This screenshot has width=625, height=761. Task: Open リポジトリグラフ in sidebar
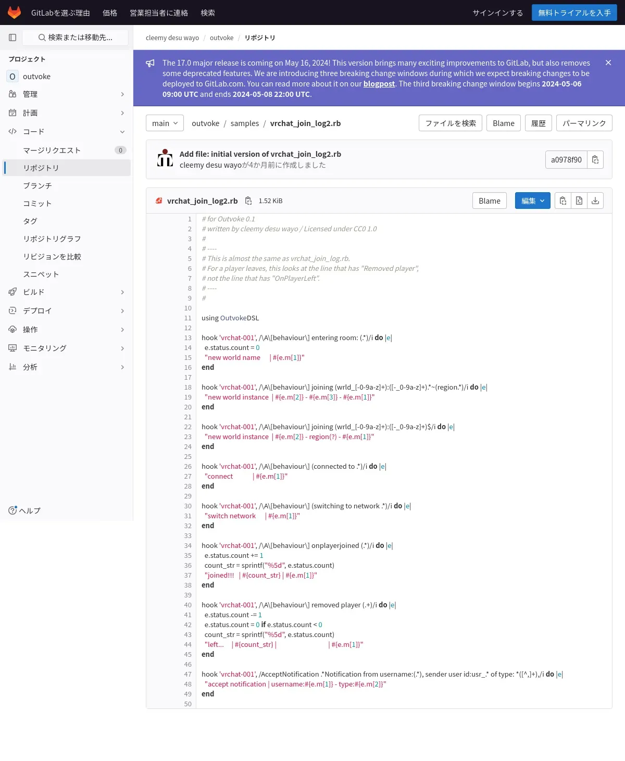point(67,239)
